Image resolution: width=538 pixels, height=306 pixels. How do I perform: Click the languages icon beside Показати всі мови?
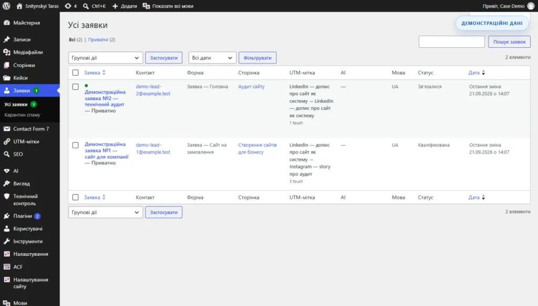(146, 6)
